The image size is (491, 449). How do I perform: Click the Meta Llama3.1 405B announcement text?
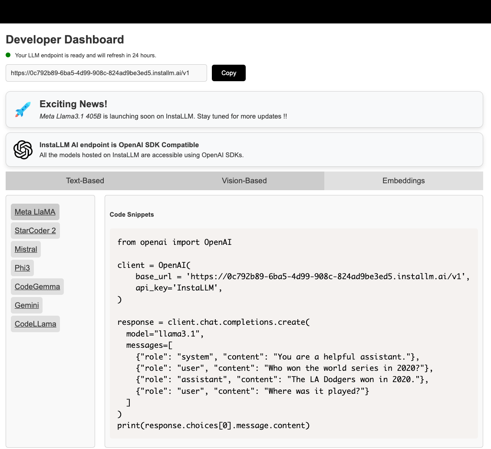point(163,116)
